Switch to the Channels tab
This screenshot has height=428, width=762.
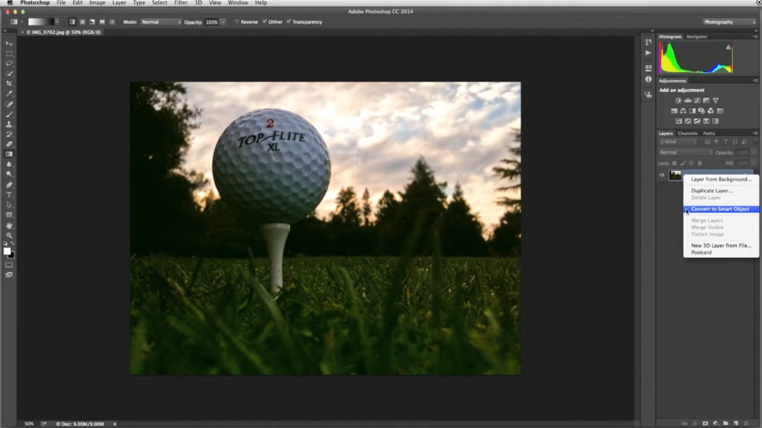(x=687, y=133)
